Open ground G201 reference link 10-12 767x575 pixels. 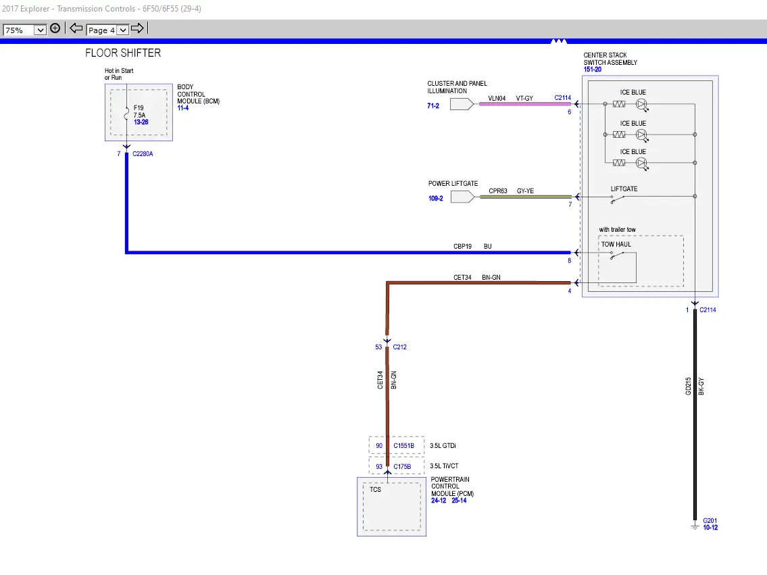point(710,528)
